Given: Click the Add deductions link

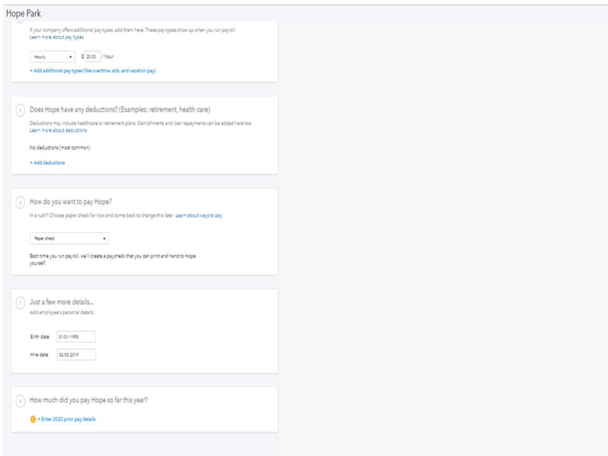Looking at the screenshot, I should [x=47, y=163].
